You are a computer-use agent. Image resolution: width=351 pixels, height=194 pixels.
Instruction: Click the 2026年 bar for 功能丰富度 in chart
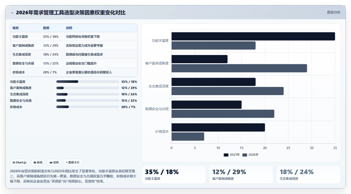tap(213, 45)
